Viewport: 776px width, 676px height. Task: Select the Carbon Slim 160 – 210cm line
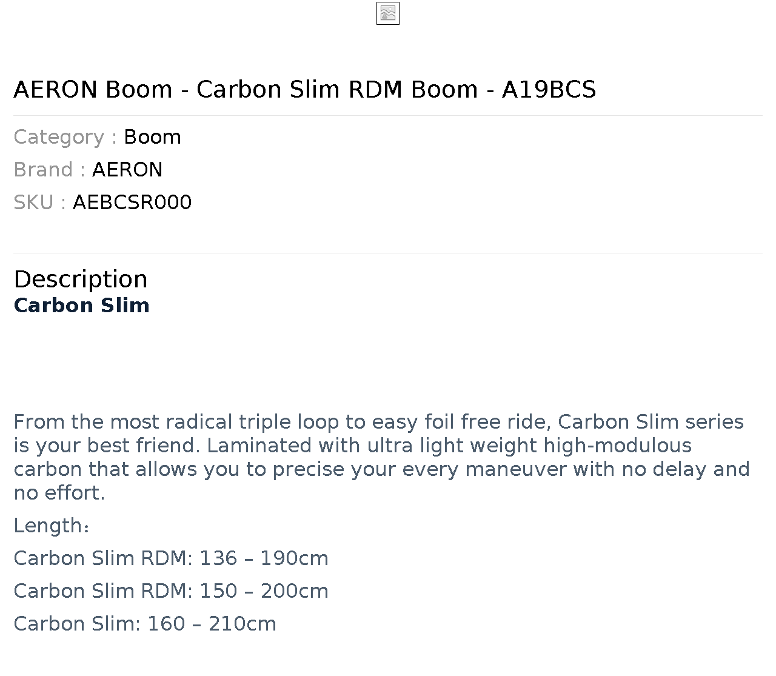click(145, 624)
